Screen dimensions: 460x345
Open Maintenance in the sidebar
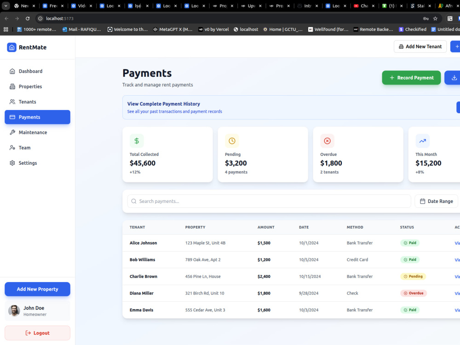coord(38,132)
